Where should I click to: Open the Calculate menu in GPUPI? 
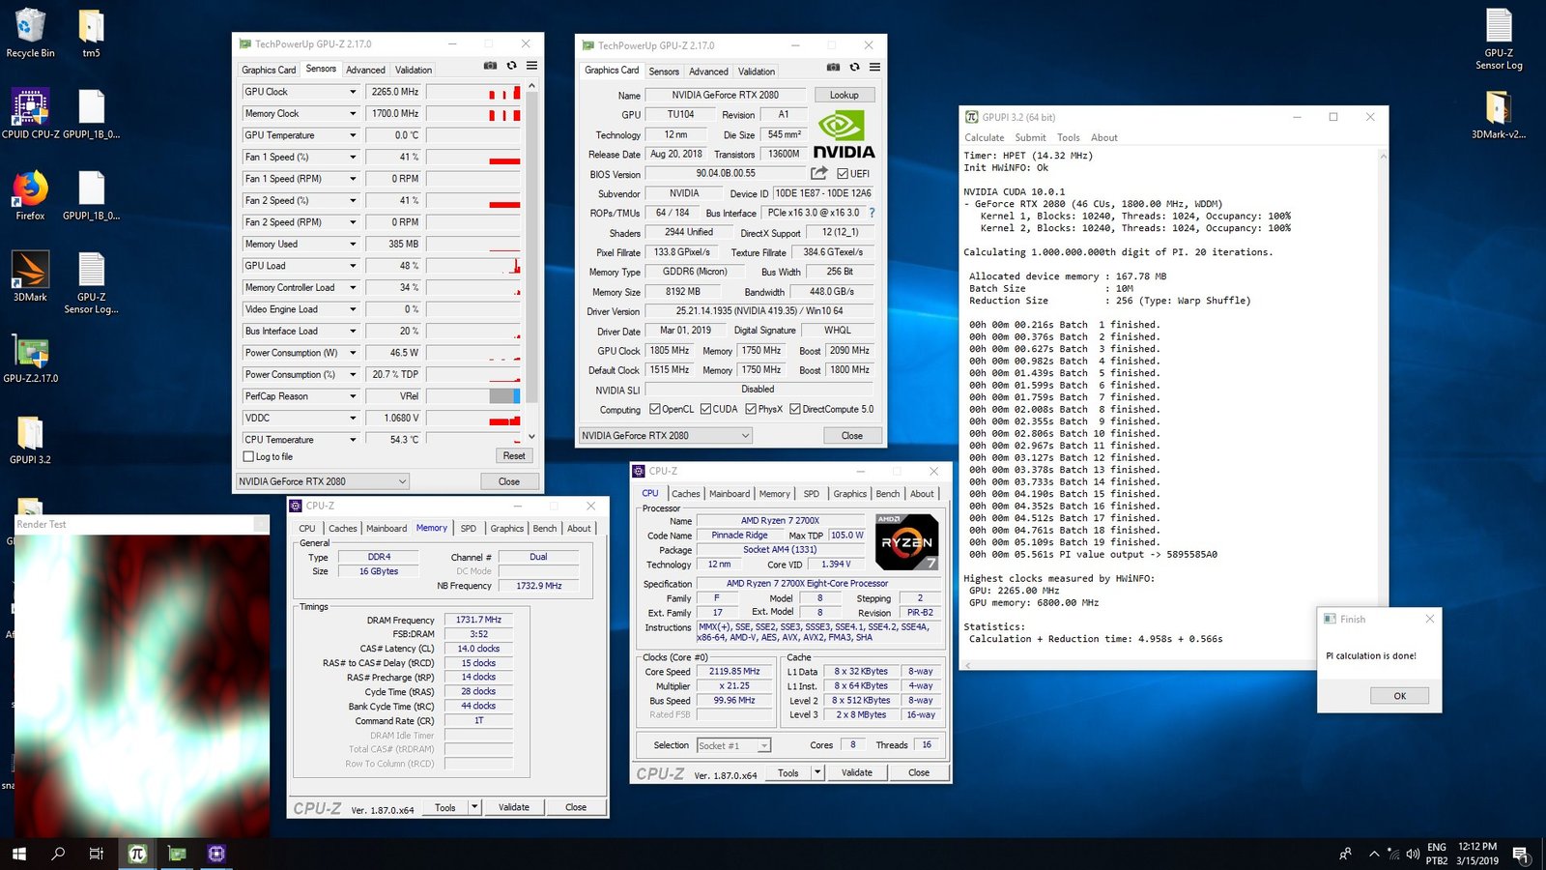click(984, 137)
